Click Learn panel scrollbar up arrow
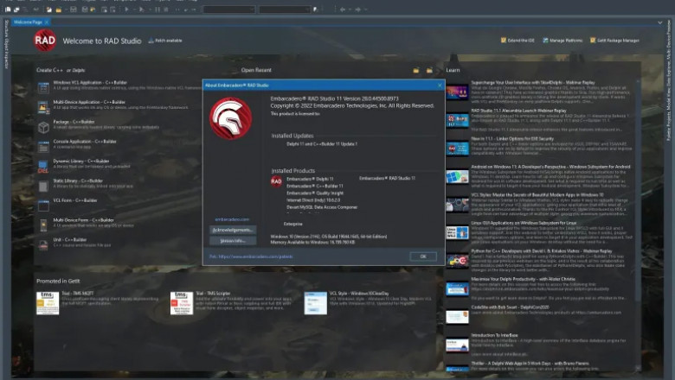This screenshot has width=675, height=380. click(638, 81)
